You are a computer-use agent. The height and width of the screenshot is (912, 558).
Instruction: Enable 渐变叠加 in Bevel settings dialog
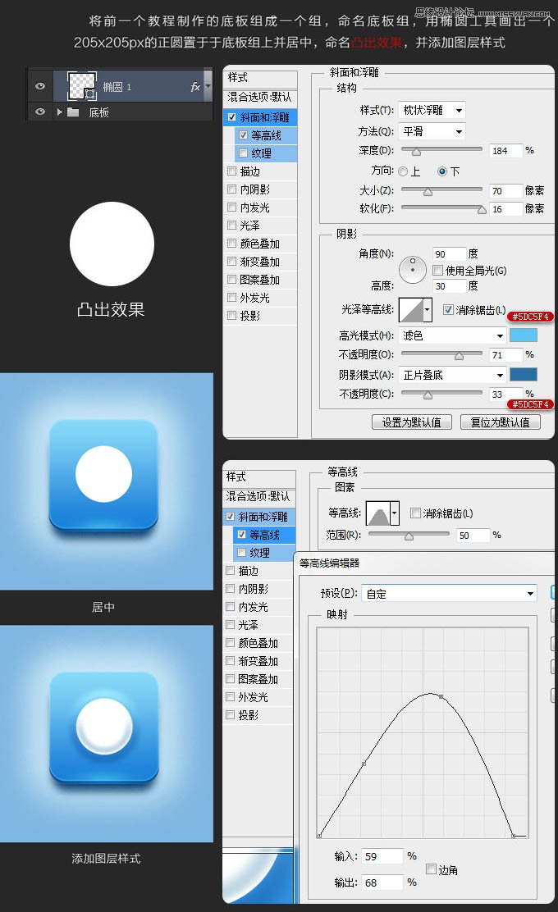click(x=231, y=261)
